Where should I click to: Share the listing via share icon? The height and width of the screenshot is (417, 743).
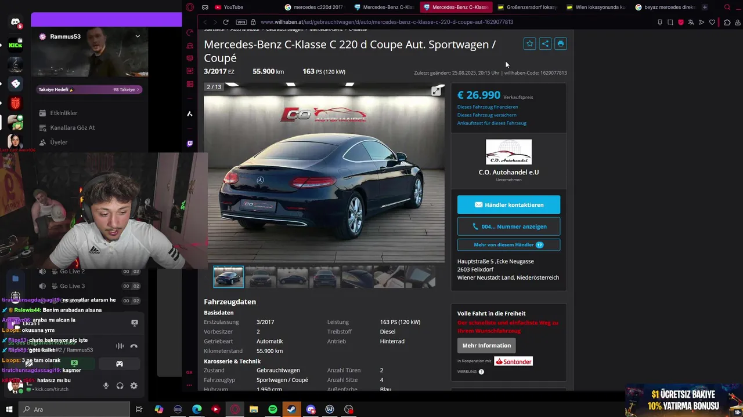(x=545, y=43)
